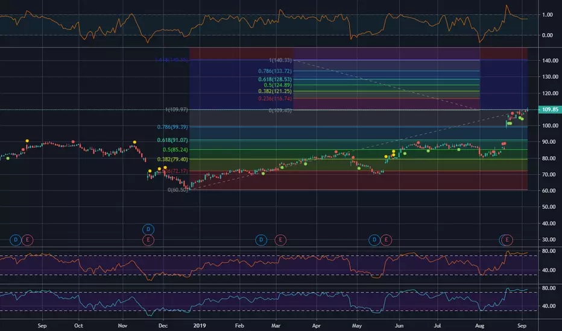Click the D dividend marker in May
This screenshot has height=331, width=562.
374,240
